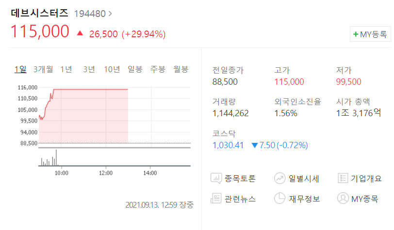The height and width of the screenshot is (230, 394).
Task: Show the 3년 chart range
Action: pos(89,69)
